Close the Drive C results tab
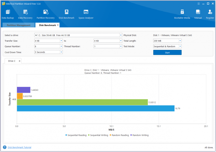 point(19,61)
